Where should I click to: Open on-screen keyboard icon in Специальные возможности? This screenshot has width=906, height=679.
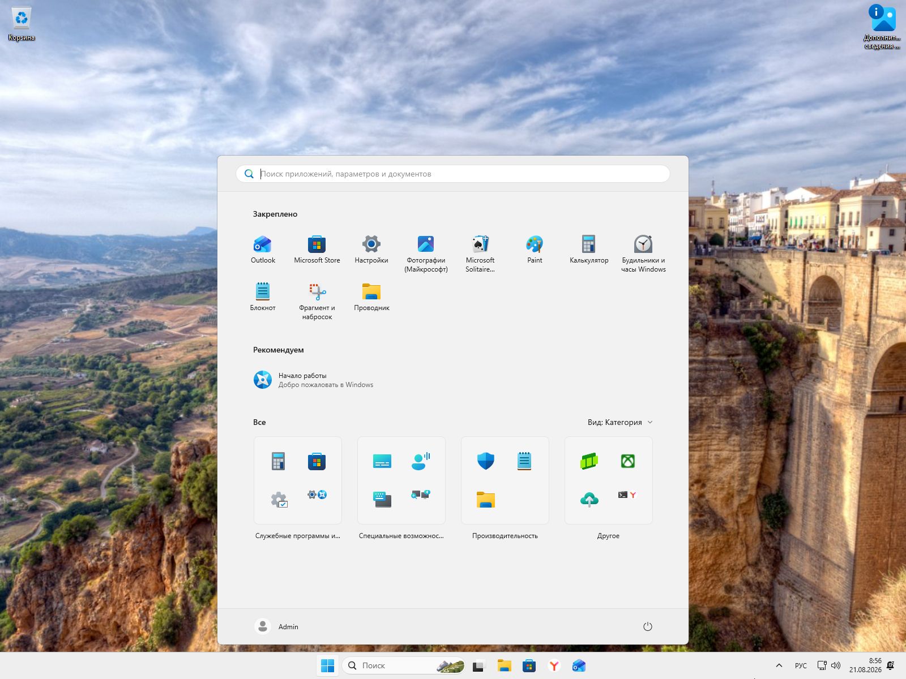coord(382,500)
